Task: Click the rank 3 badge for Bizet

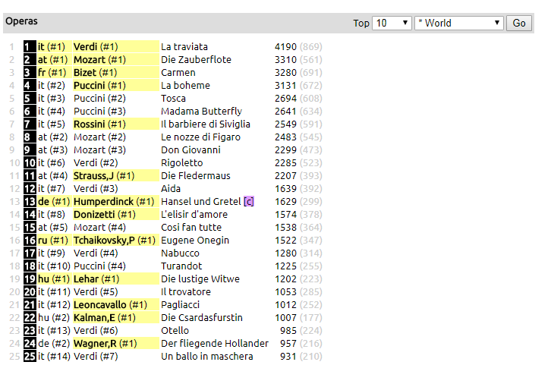Action: pos(30,73)
